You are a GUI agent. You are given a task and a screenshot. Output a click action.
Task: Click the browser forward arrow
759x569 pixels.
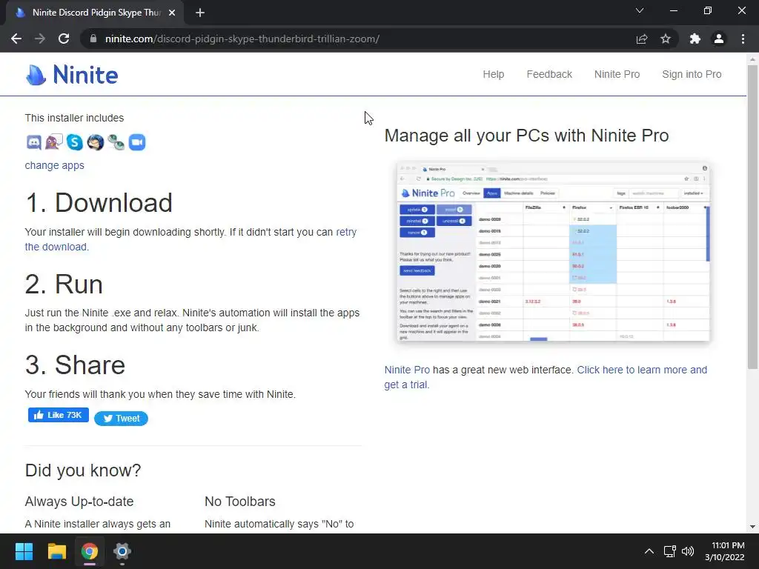coord(40,39)
